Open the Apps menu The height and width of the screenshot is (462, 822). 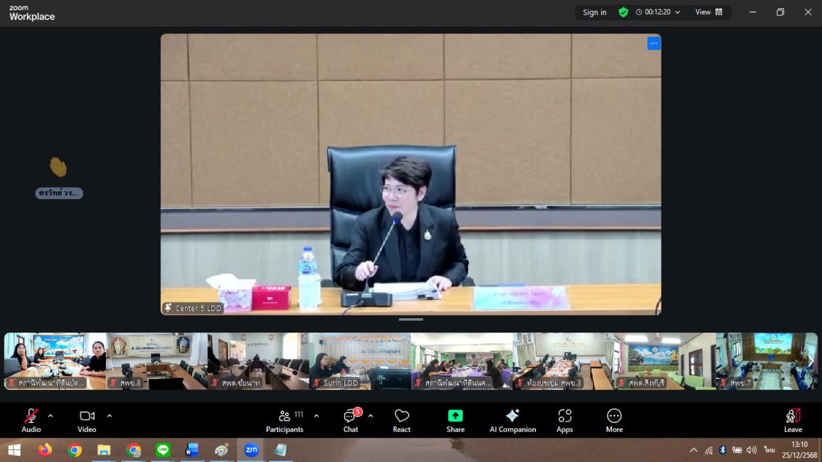tap(564, 421)
